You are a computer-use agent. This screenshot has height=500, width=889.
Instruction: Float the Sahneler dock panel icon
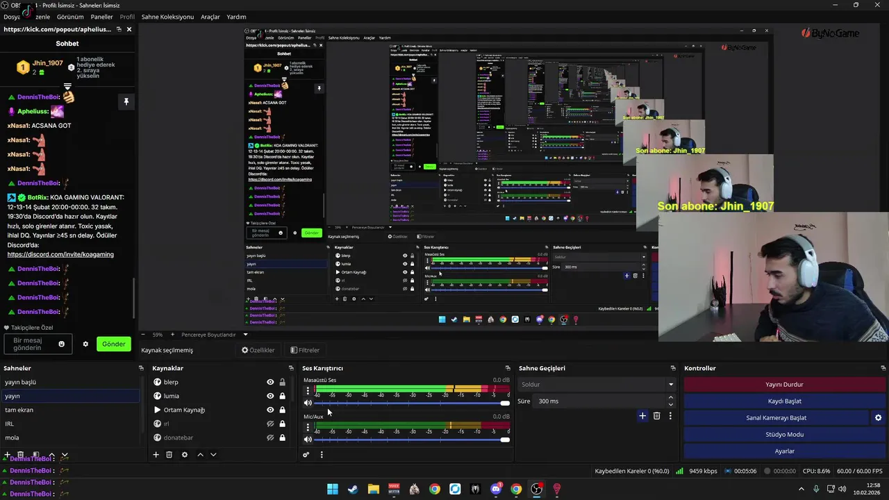pos(141,368)
